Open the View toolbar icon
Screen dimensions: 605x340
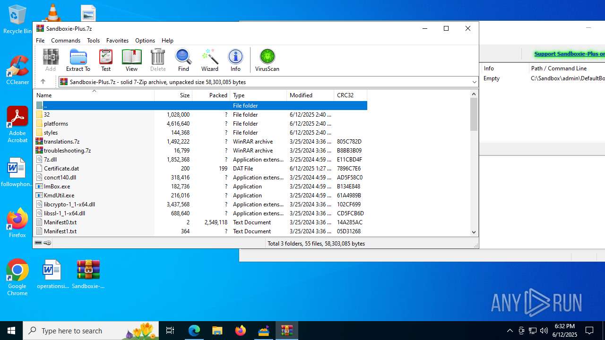coord(131,60)
